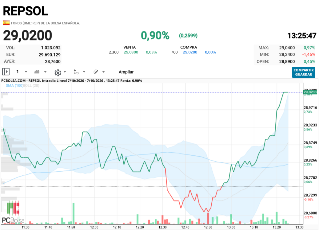Click the EUR value 29.690.129
Viewport: 319px width, 230px height.
pyautogui.click(x=50, y=55)
